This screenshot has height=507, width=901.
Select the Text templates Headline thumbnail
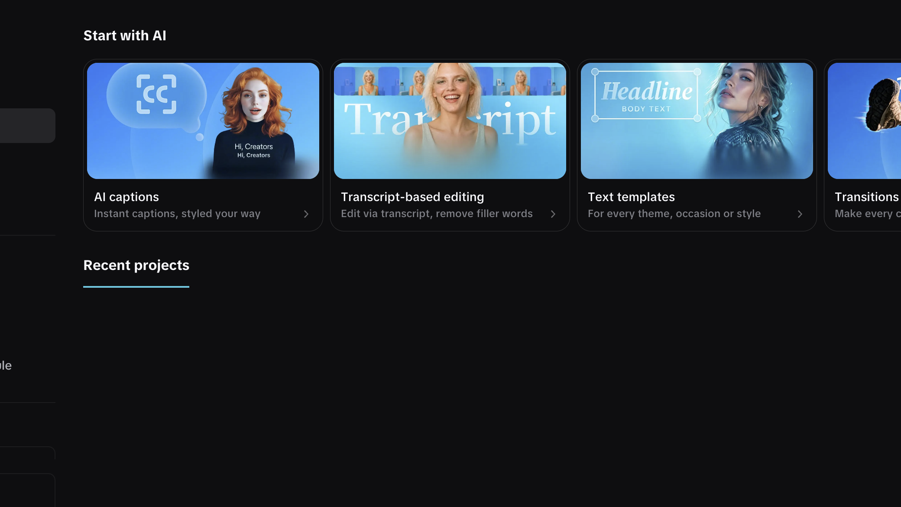(697, 121)
